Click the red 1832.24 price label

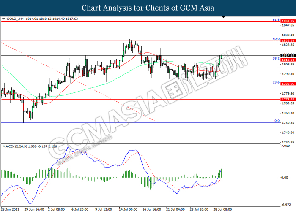click(x=288, y=41)
